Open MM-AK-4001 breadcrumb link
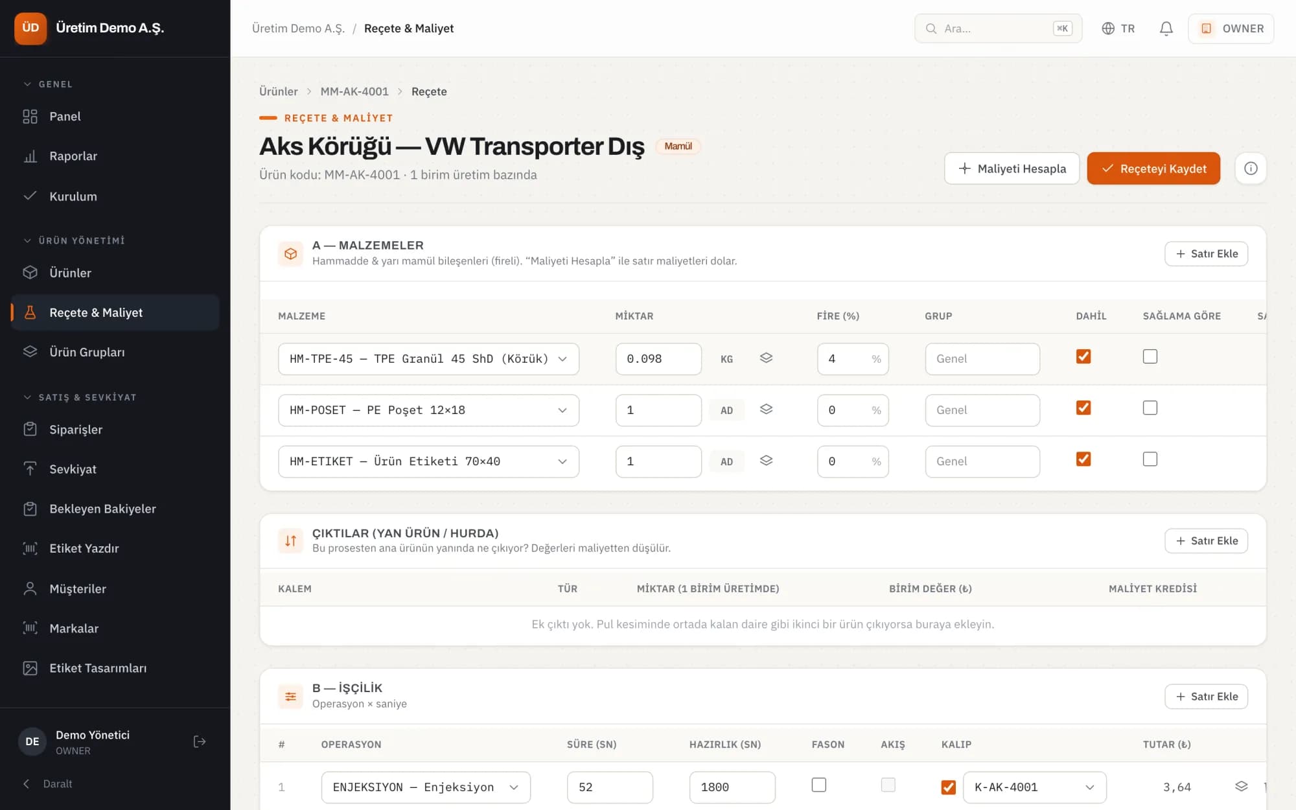This screenshot has width=1296, height=810. coord(354,91)
